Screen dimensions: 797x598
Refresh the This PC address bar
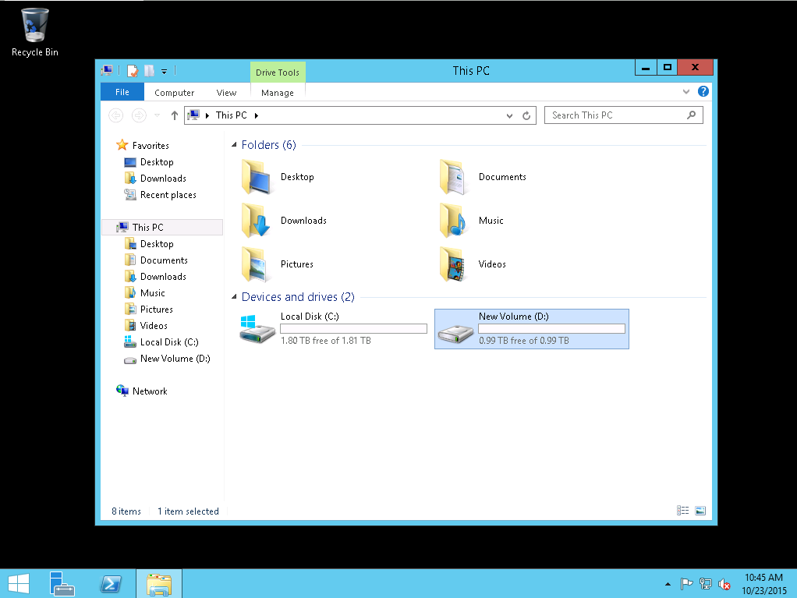(x=527, y=115)
